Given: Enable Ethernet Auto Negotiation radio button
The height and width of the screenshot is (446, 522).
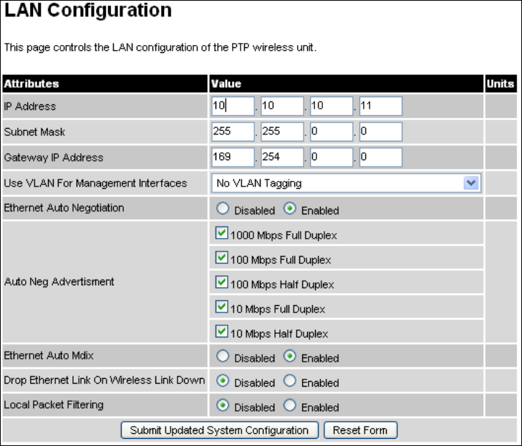Looking at the screenshot, I should coord(289,209).
